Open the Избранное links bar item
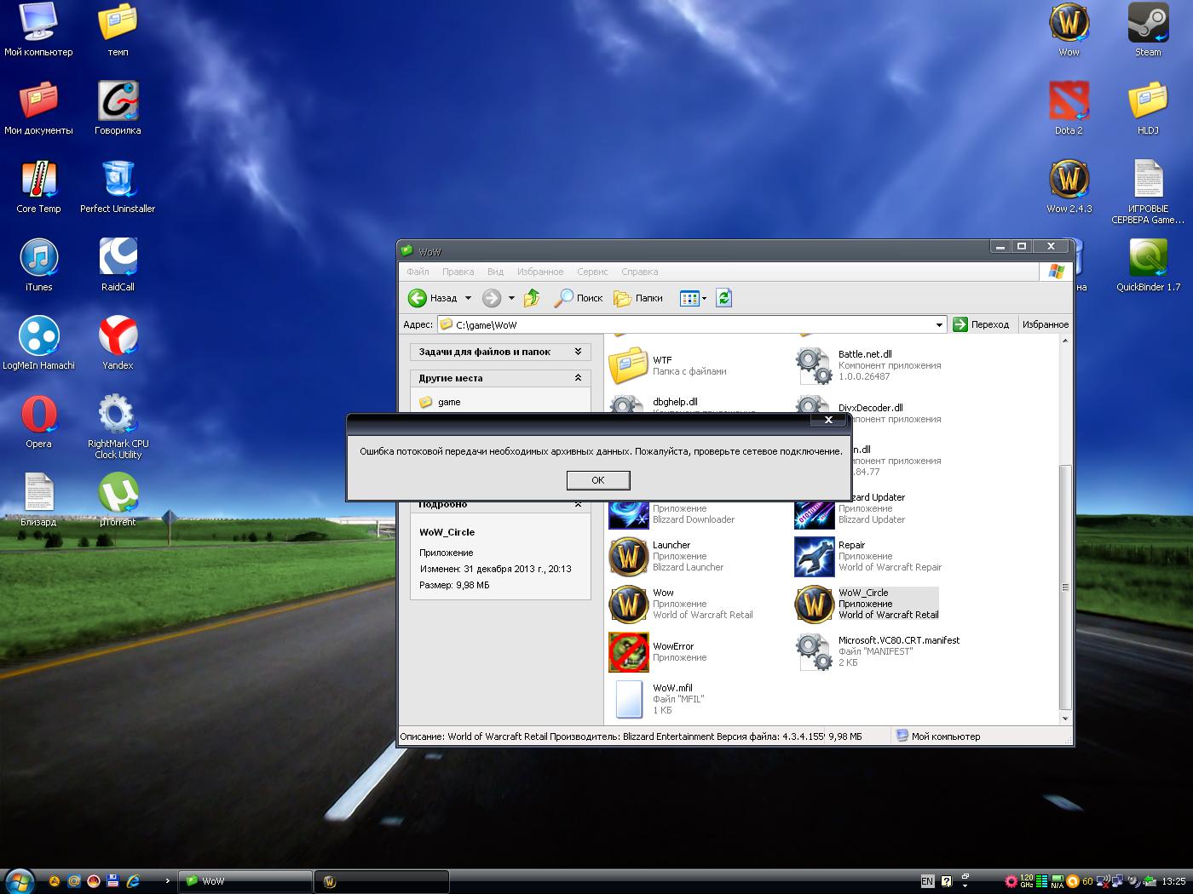This screenshot has width=1193, height=894. (1046, 324)
